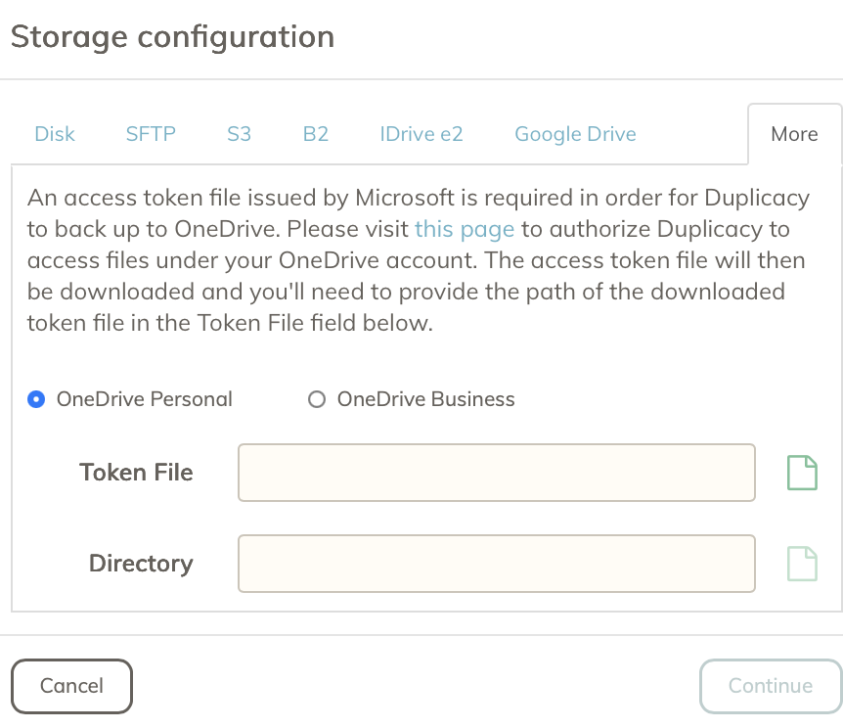This screenshot has height=728, width=843.
Task: Choose the OneDrive Business option
Action: pyautogui.click(x=316, y=399)
